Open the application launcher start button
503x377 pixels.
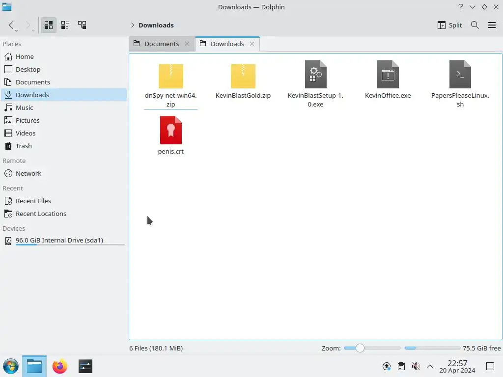pyautogui.click(x=11, y=366)
